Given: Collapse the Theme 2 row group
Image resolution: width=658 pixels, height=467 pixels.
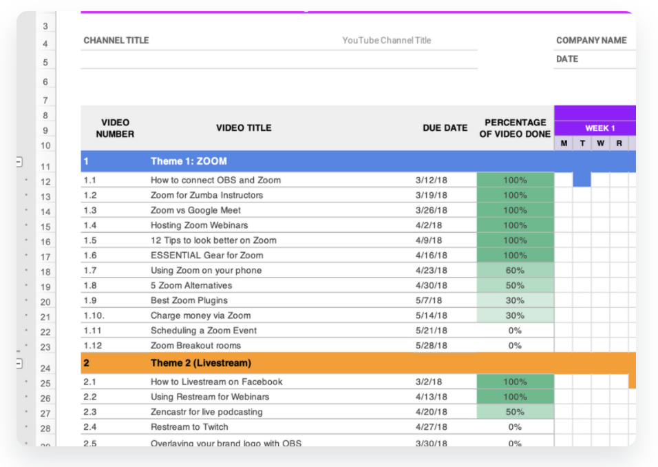Looking at the screenshot, I should click(x=19, y=363).
